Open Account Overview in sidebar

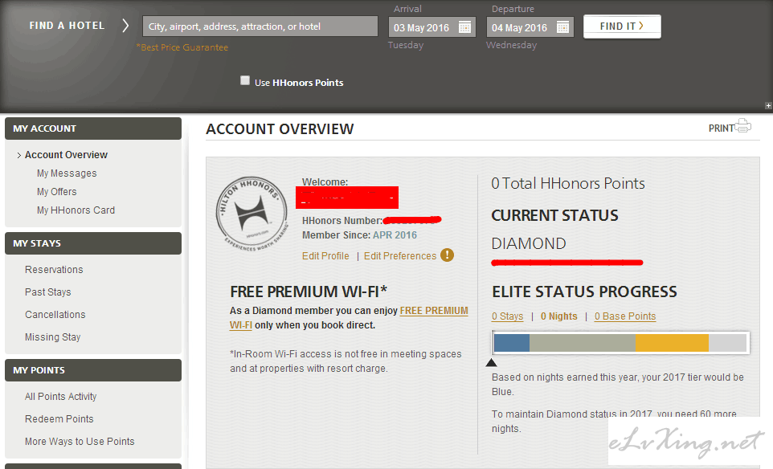tap(66, 155)
